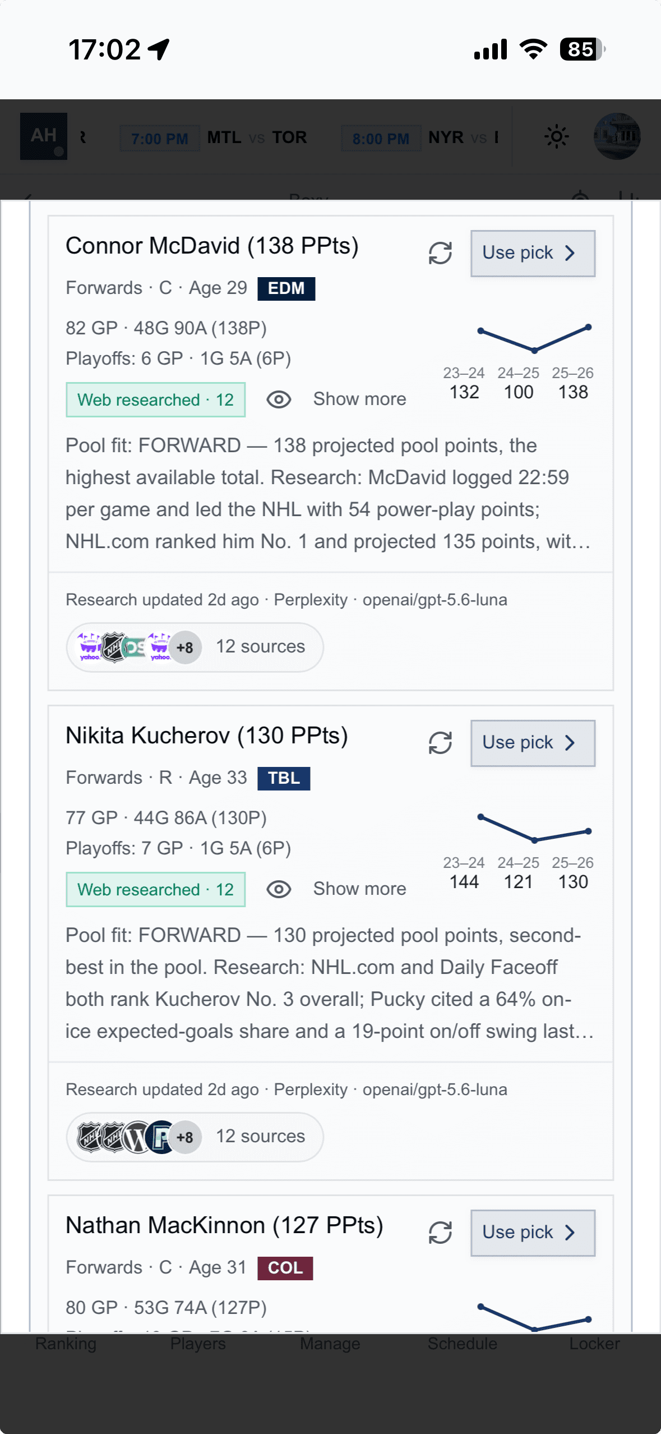Open Kucherov source favicons stack
This screenshot has height=1434, width=661.
139,1137
